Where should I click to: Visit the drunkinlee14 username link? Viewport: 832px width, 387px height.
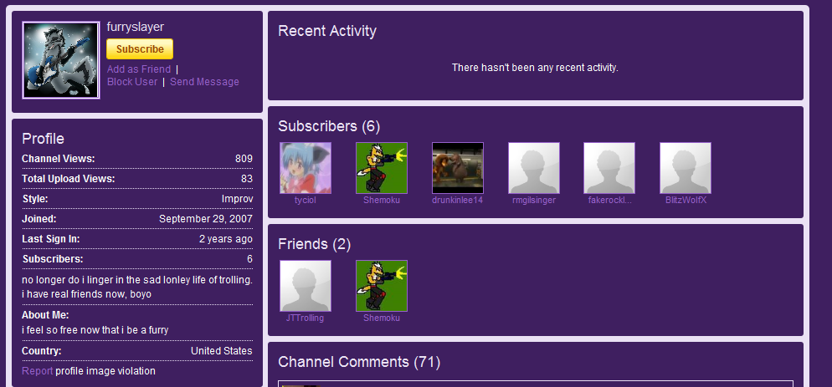pyautogui.click(x=457, y=201)
